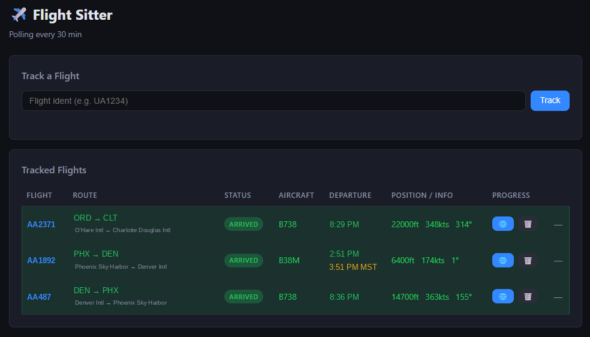This screenshot has width=590, height=337.
Task: Click the 174kts speed value
Action: [x=433, y=261]
